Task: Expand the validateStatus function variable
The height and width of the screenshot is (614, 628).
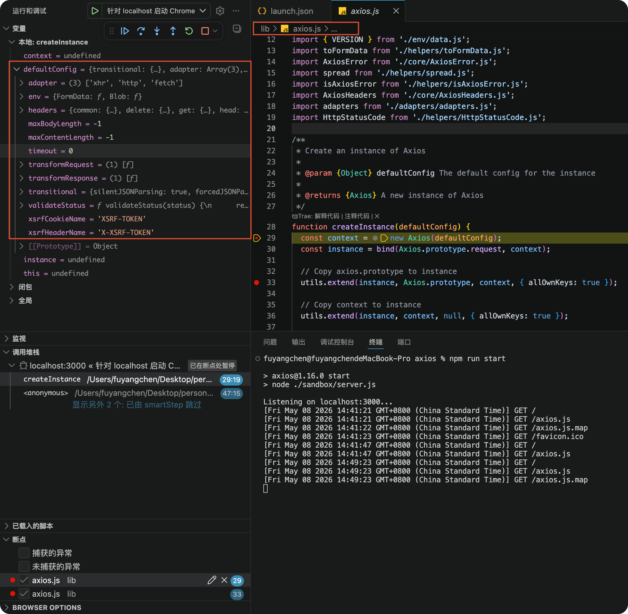Action: (x=21, y=205)
